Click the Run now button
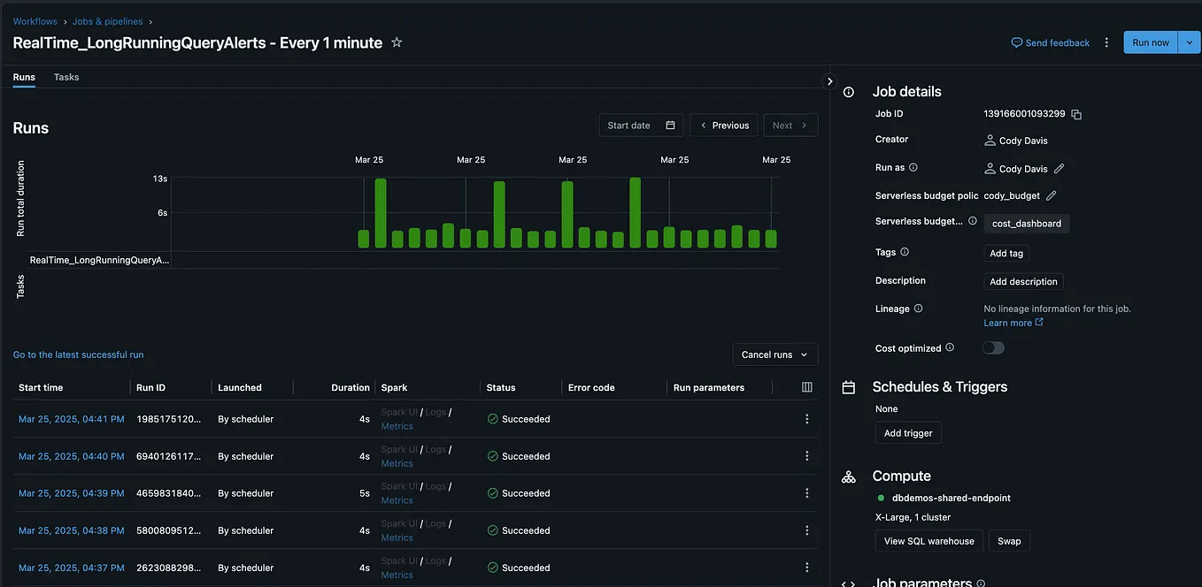This screenshot has width=1202, height=587. [x=1150, y=42]
